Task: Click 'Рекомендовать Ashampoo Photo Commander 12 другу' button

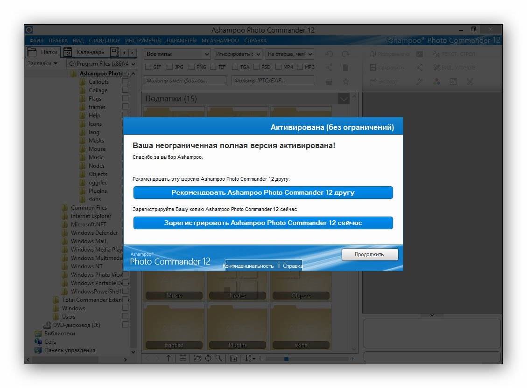Action: [x=263, y=192]
